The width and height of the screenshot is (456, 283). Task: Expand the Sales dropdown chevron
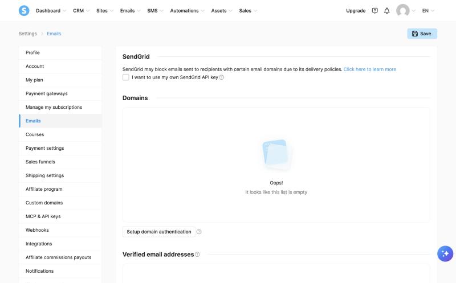(255, 11)
